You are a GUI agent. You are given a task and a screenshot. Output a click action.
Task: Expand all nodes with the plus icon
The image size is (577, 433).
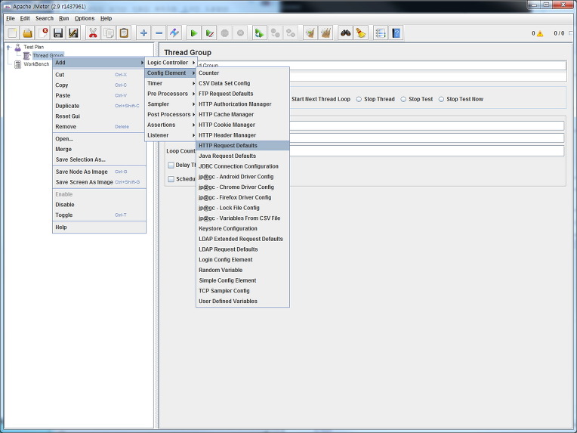coord(143,33)
